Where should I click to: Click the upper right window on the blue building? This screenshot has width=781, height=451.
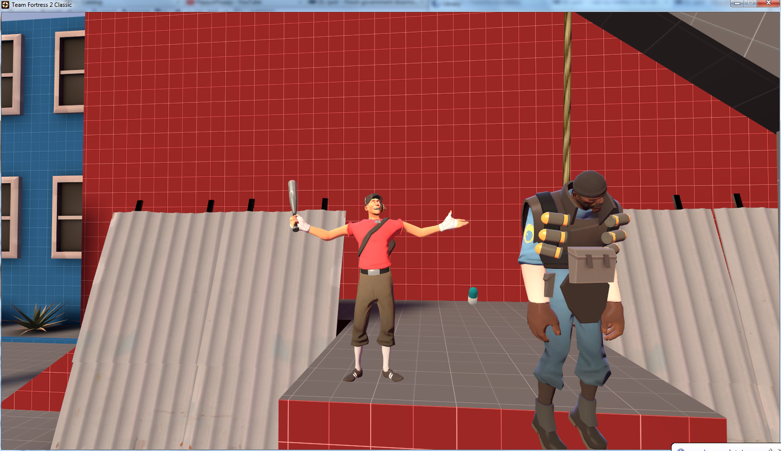point(70,72)
